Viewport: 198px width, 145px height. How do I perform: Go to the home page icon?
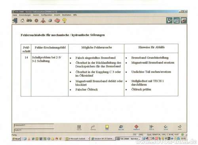[23, 21]
